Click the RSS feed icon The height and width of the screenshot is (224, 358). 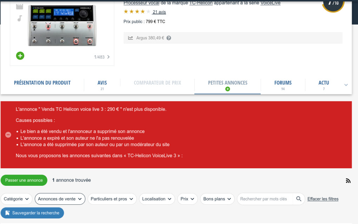[x=348, y=181]
